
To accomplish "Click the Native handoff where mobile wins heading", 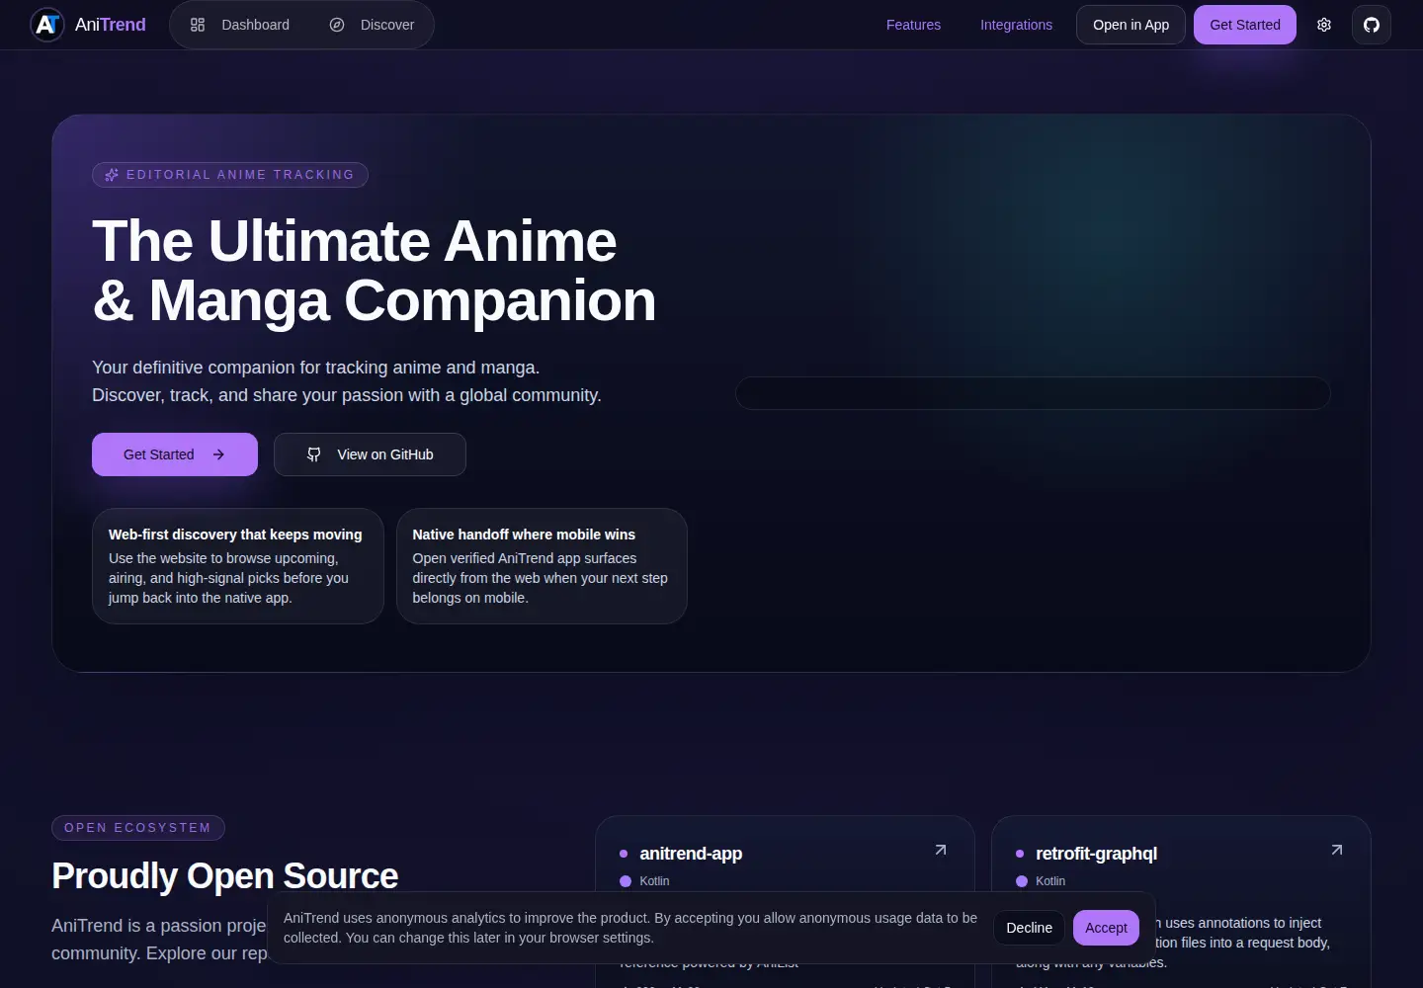I will click(524, 535).
